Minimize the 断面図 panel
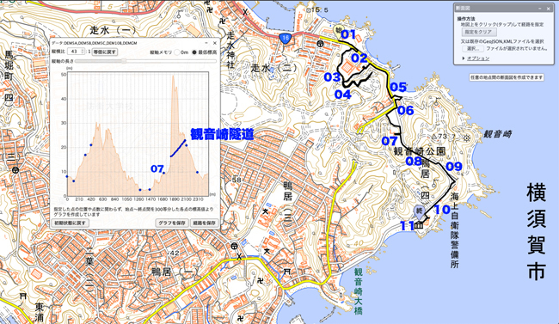The width and height of the screenshot is (559, 324). pos(540,9)
